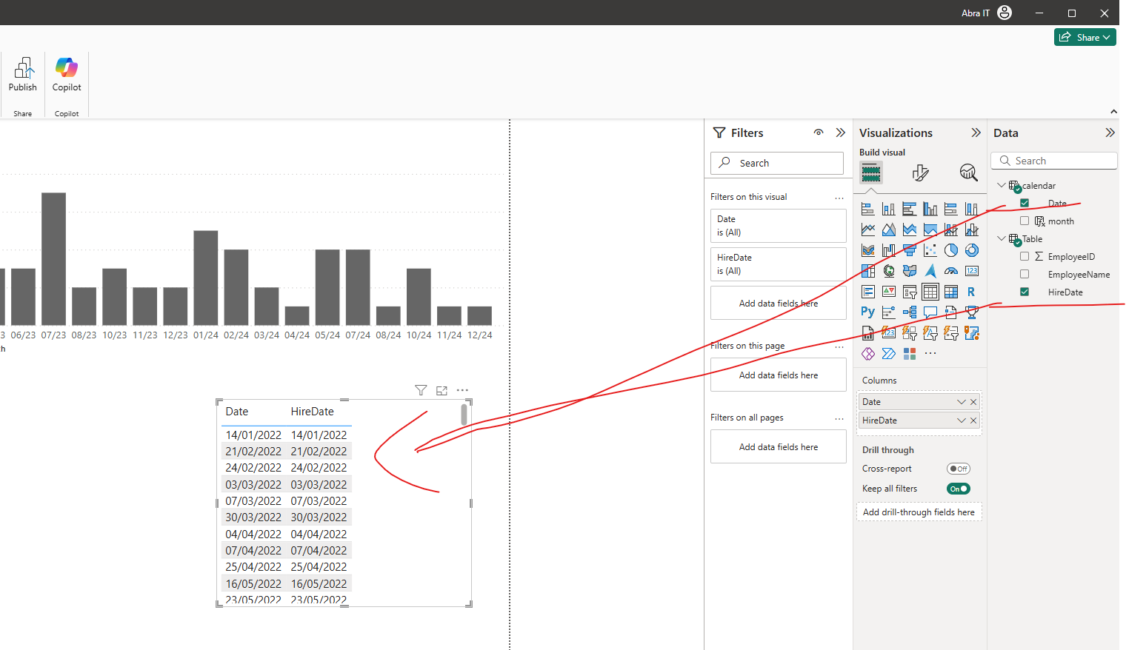The width and height of the screenshot is (1126, 650).
Task: Switch to the Analytics tab
Action: (x=968, y=172)
